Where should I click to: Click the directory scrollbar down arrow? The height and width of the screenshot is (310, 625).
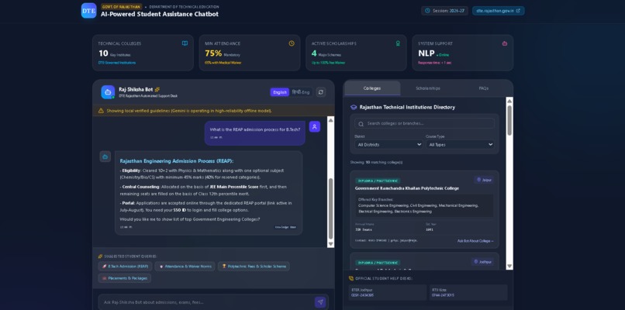click(509, 266)
